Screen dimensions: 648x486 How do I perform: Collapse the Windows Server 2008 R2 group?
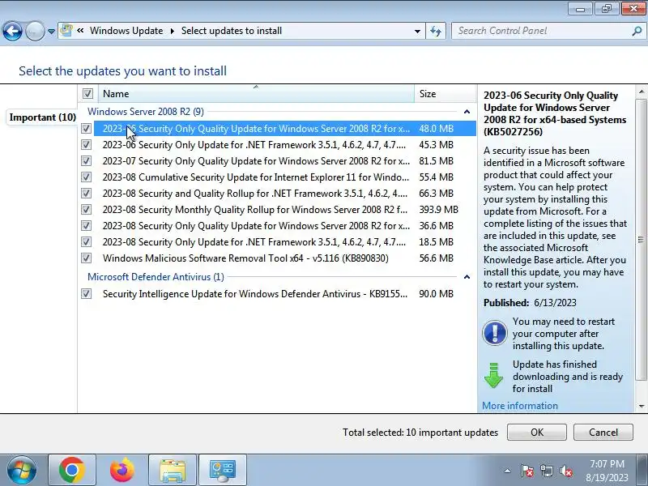[x=467, y=112]
